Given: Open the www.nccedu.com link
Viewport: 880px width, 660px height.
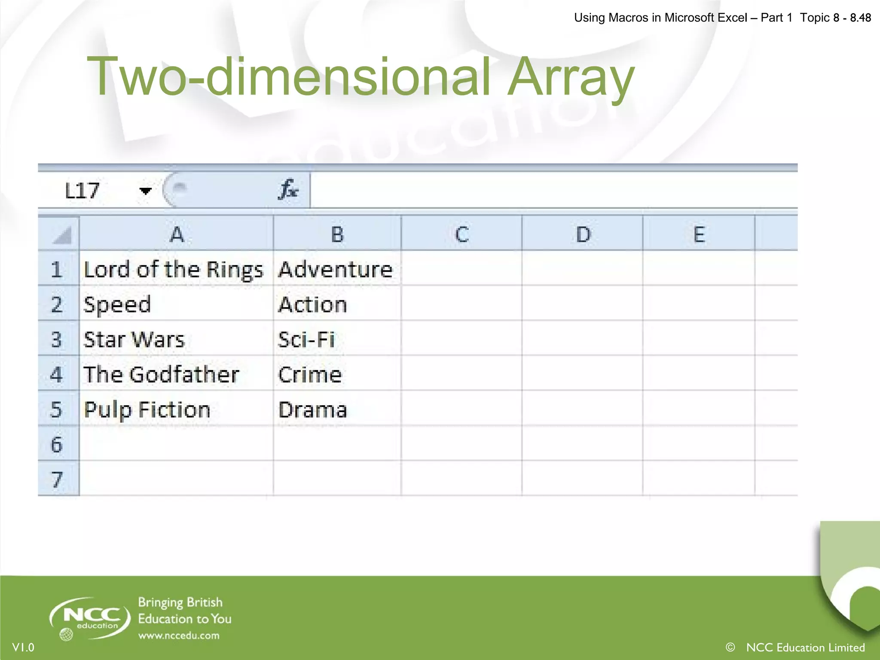Looking at the screenshot, I should click(178, 636).
